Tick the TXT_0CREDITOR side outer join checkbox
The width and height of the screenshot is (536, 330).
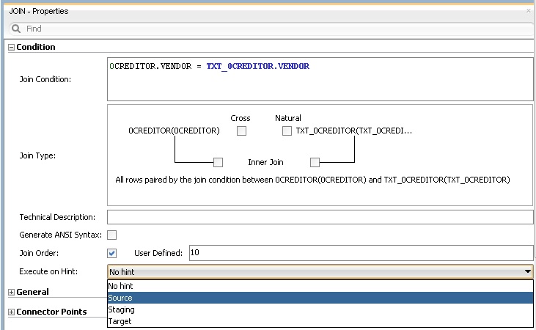click(315, 163)
